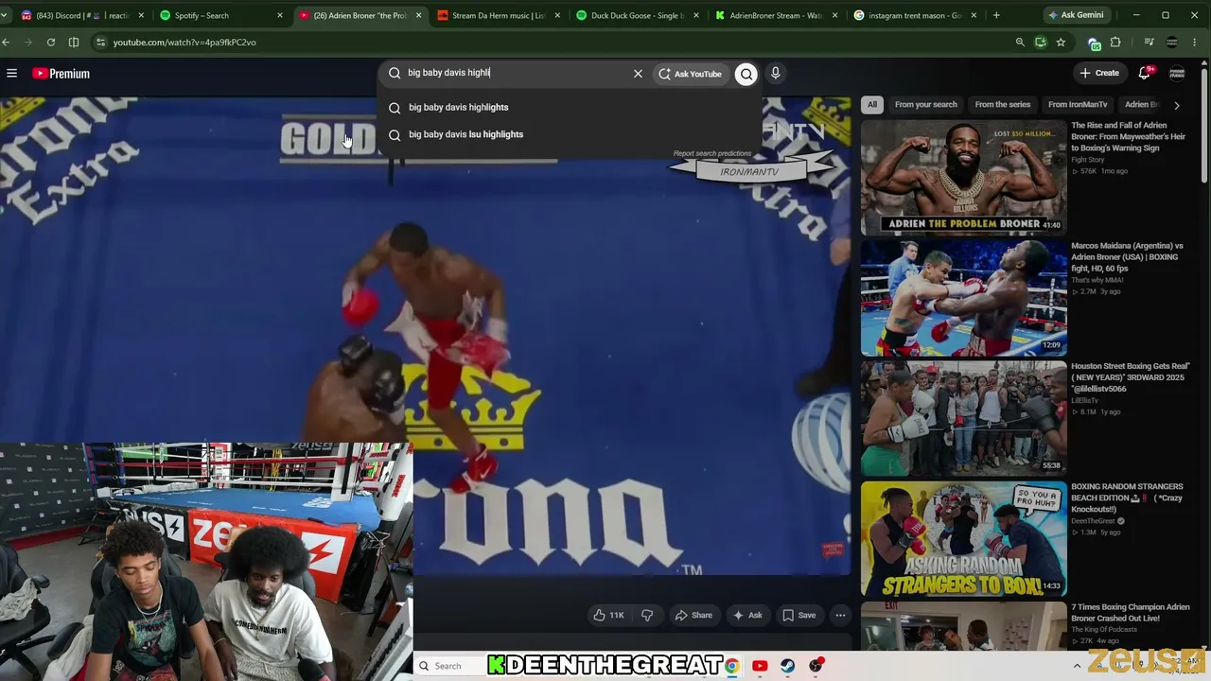Viewport: 1211px width, 681px height.
Task: Open the Create menu
Action: point(1099,73)
